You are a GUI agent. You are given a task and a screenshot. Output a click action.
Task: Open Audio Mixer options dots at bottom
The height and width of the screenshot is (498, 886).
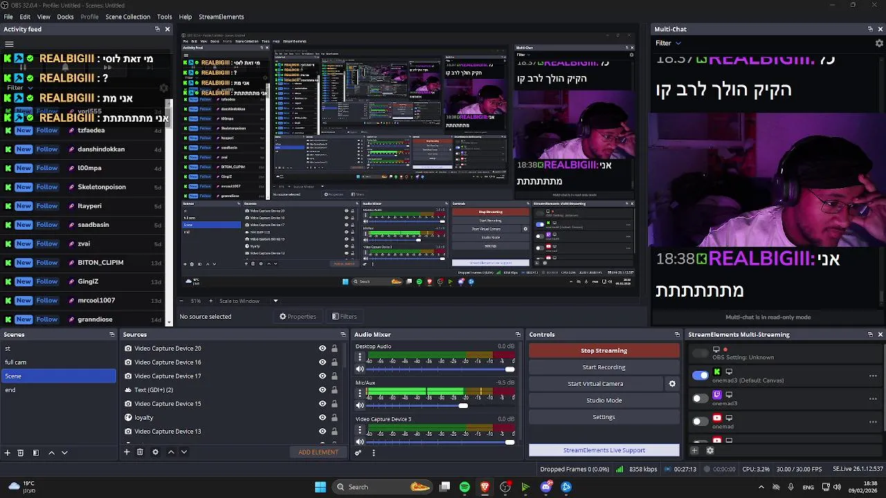(x=374, y=453)
